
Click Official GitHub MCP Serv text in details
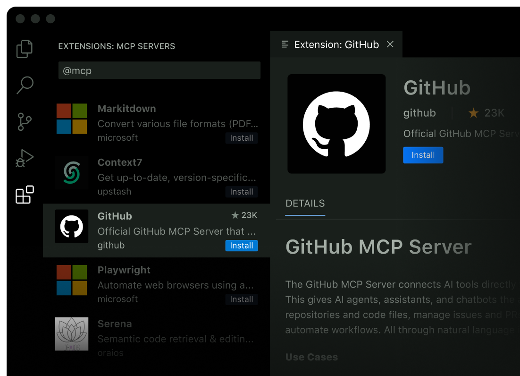[461, 134]
